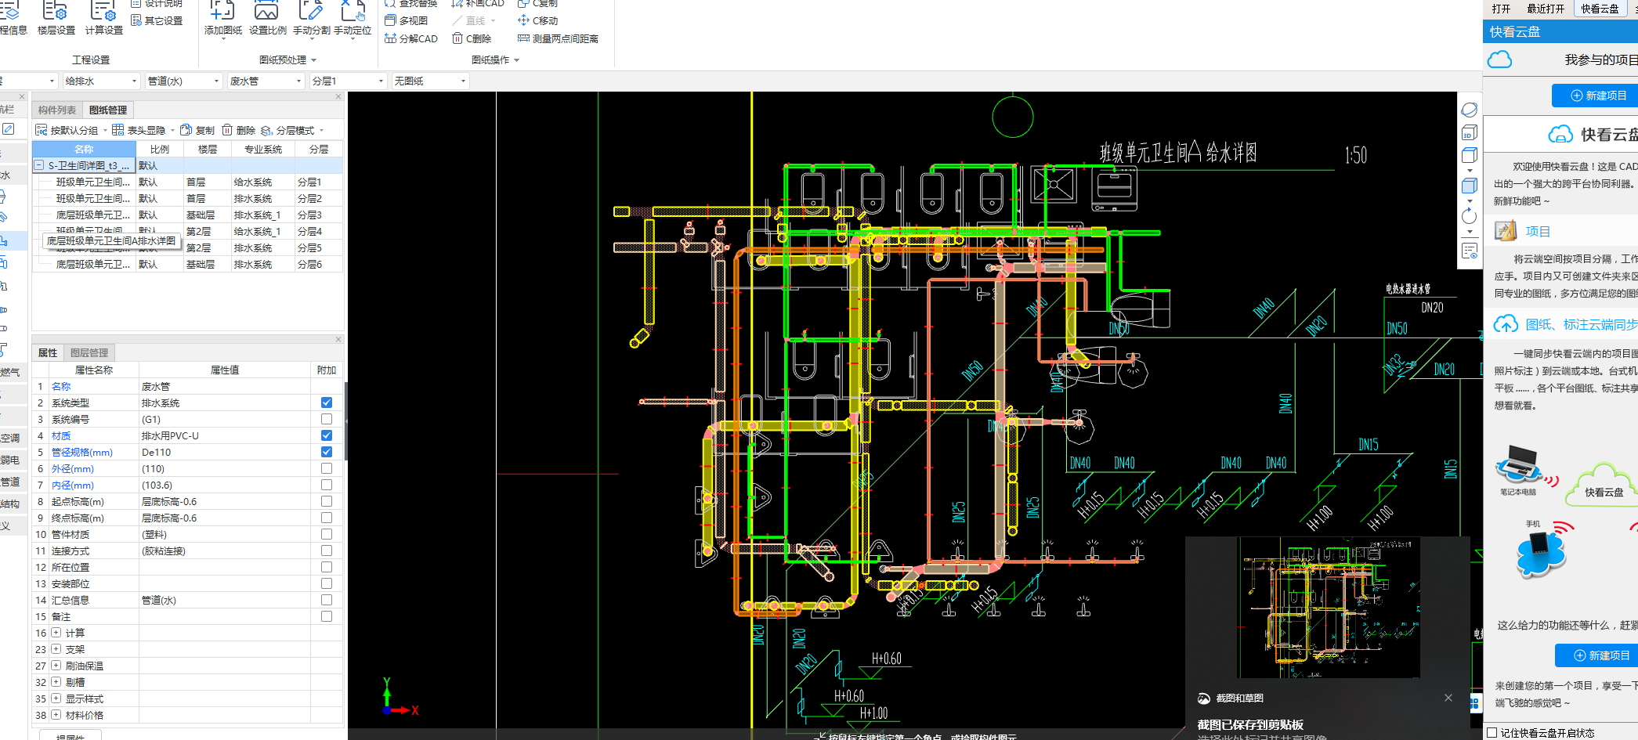Viewport: 1638px width, 740px height.
Task: Check 内径(mm) attached checkbox
Action: point(327,485)
